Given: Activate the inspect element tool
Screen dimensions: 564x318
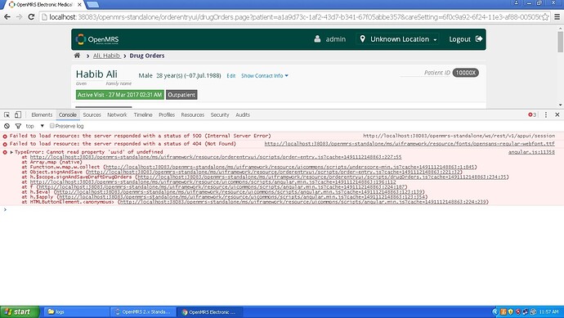Looking at the screenshot, I should (x=7, y=114).
